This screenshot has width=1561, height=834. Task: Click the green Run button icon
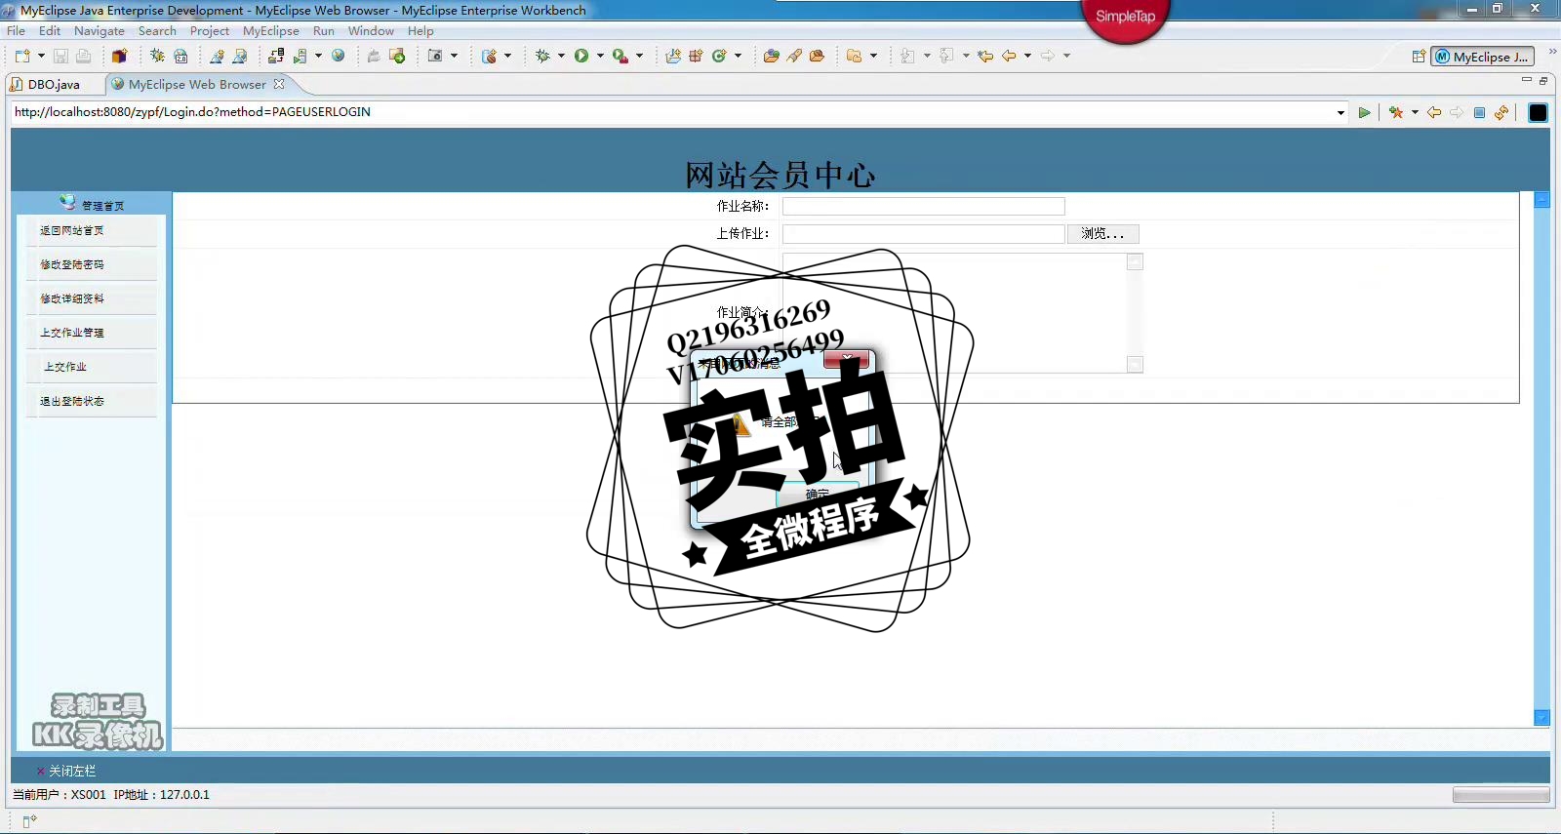pyautogui.click(x=581, y=56)
